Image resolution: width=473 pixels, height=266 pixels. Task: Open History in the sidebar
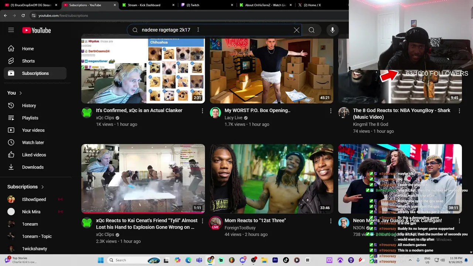35,106
